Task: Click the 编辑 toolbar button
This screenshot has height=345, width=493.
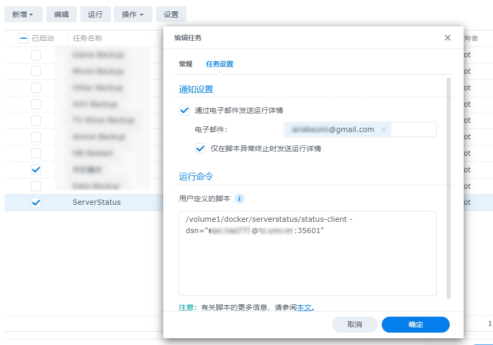Action: tap(61, 14)
